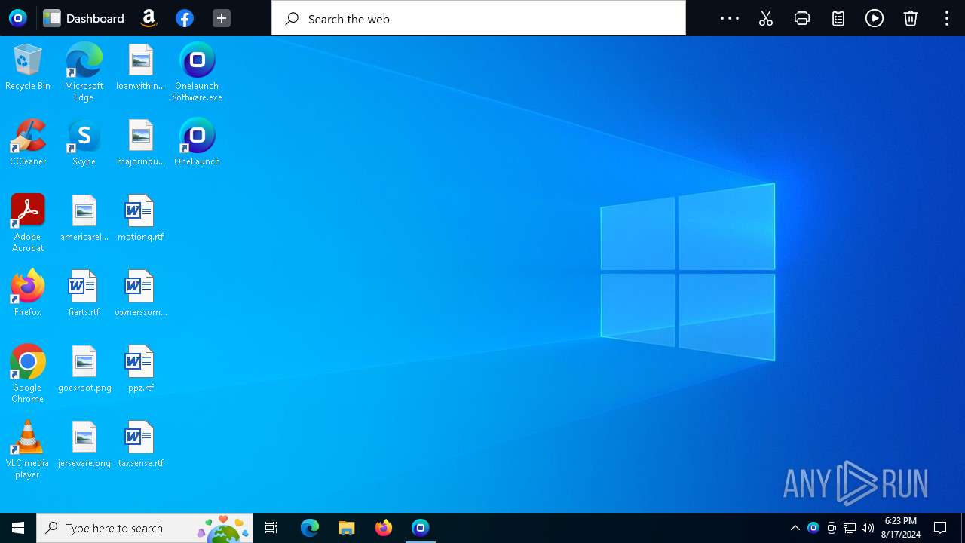Select the americarel image file

84,218
